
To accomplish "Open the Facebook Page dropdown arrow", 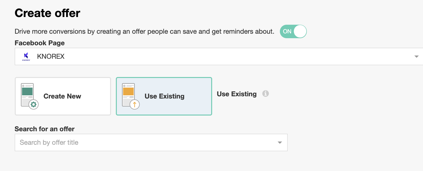I will tap(416, 57).
